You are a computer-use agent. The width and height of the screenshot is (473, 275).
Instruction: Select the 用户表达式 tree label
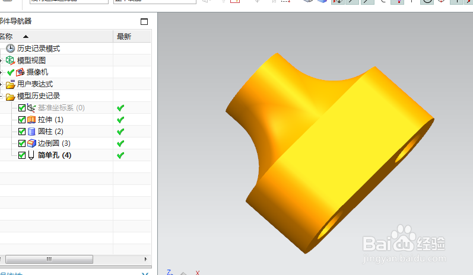35,84
